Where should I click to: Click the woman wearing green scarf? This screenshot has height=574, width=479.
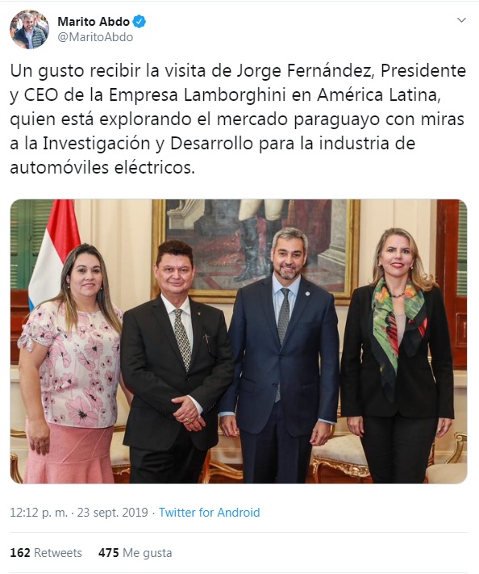398,355
